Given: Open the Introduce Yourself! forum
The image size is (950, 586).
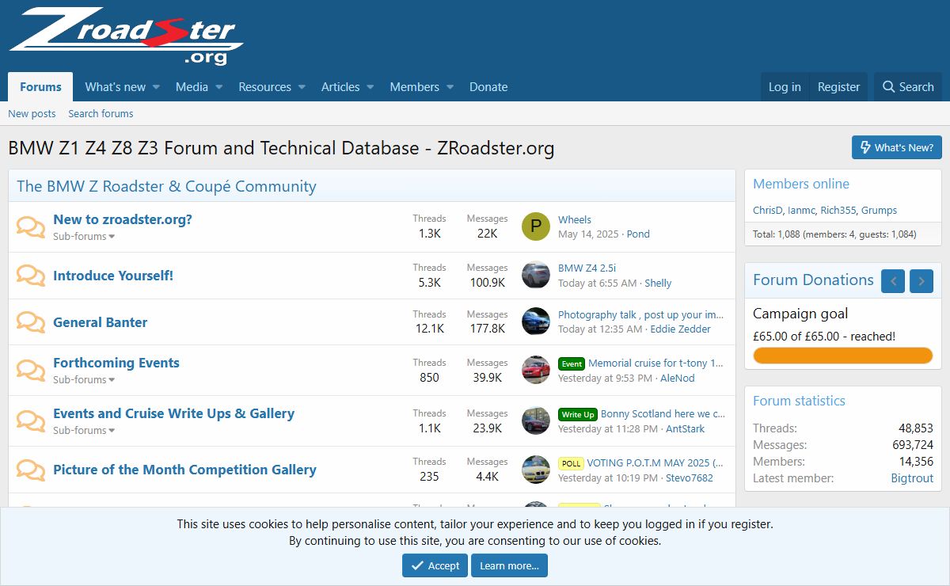Looking at the screenshot, I should click(x=113, y=276).
